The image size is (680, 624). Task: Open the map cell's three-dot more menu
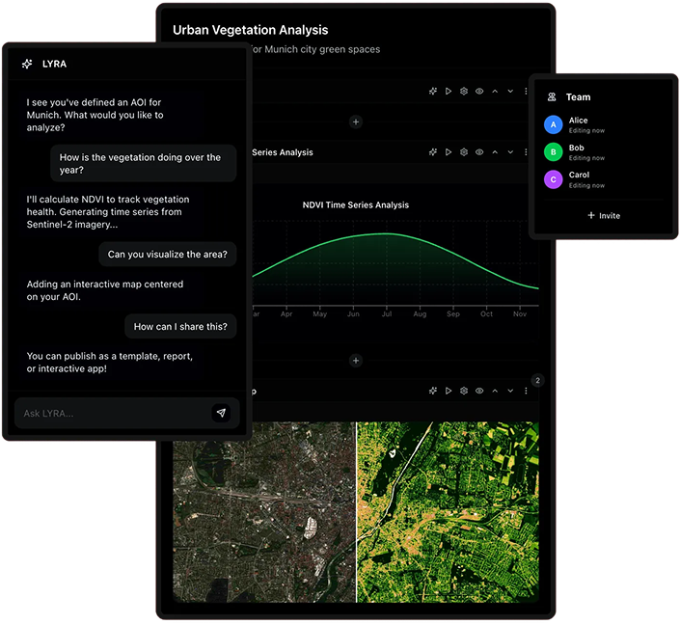[x=526, y=391]
